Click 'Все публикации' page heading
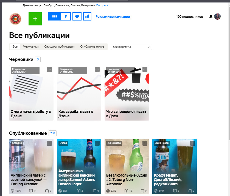Screen dimensions: 230x196 (39, 36)
